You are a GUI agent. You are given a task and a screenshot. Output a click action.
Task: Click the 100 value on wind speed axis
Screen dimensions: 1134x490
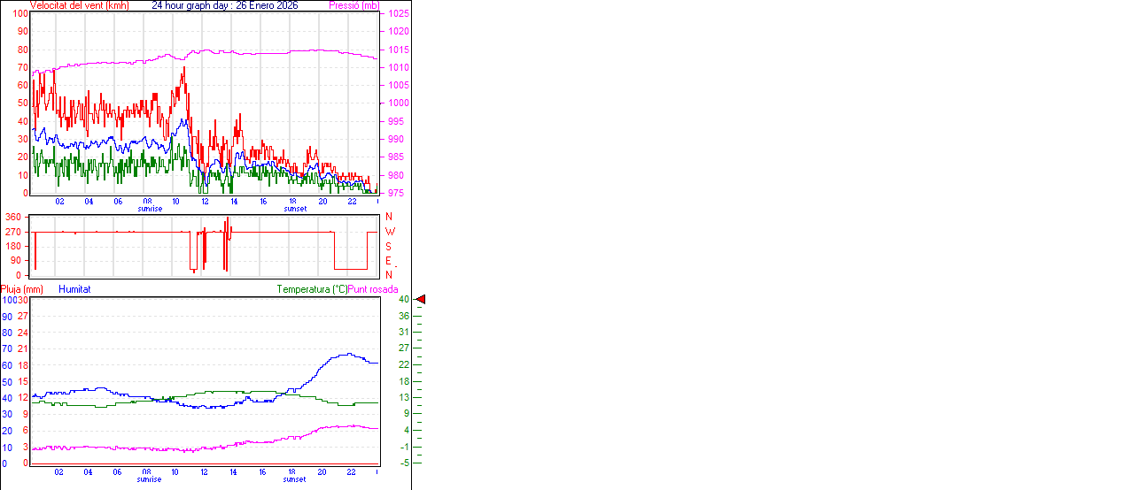tap(20, 14)
